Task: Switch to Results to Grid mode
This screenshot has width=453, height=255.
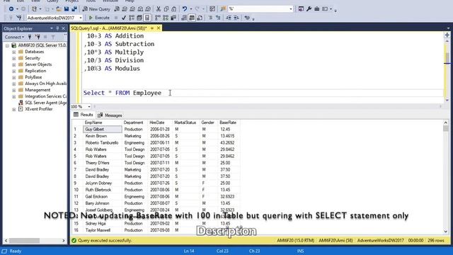Action: (192, 18)
